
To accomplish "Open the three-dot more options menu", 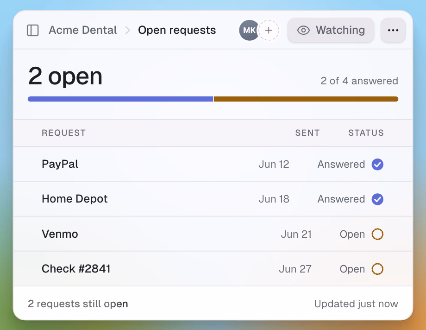I will (x=393, y=30).
